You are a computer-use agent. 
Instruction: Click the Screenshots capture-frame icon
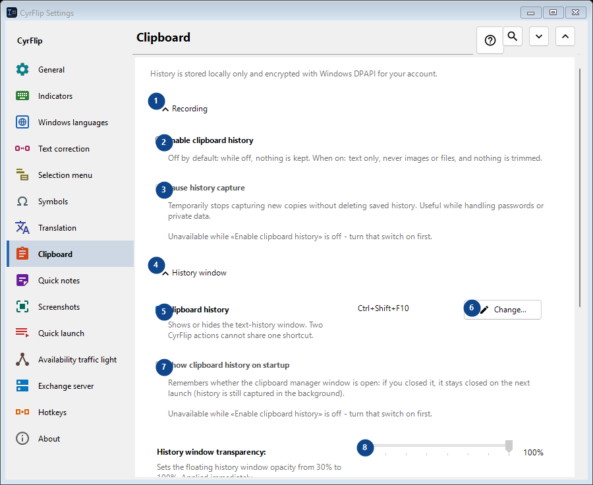[x=22, y=307]
